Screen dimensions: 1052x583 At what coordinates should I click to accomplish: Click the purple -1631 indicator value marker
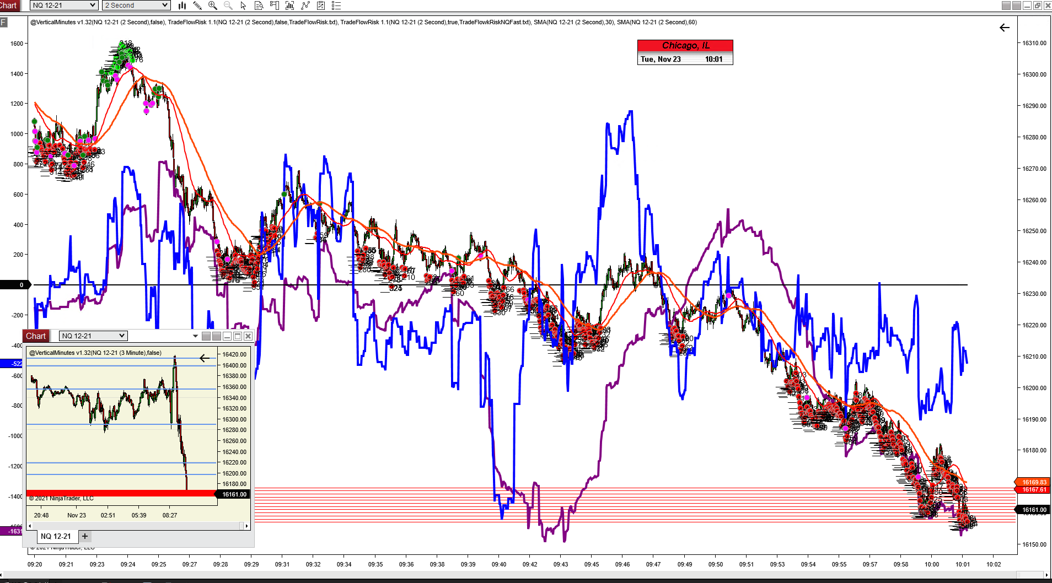pyautogui.click(x=12, y=531)
